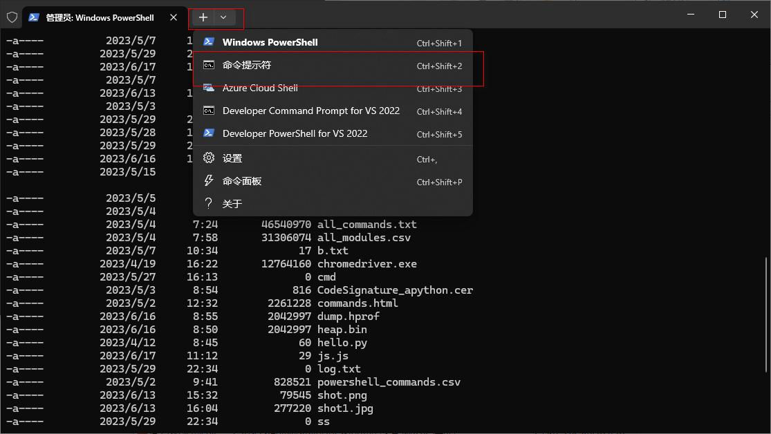
Task: Open the new tab profile dropdown chevron
Action: (x=223, y=17)
